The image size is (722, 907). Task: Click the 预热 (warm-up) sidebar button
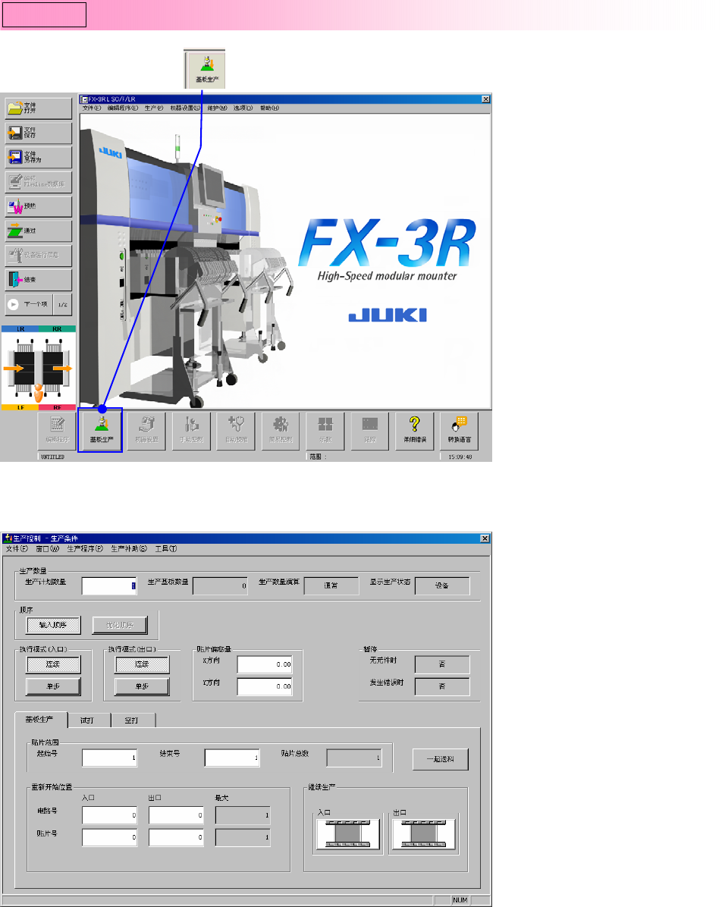click(x=39, y=206)
